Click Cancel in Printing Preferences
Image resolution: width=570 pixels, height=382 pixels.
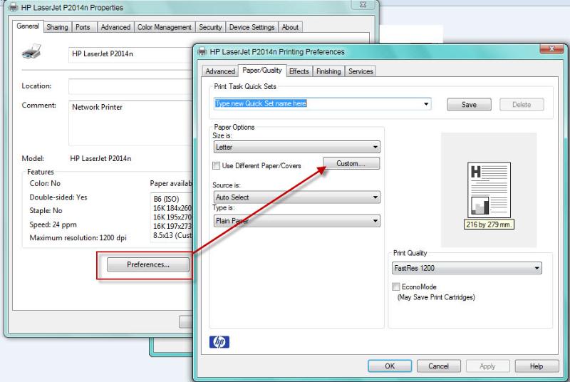pyautogui.click(x=439, y=366)
